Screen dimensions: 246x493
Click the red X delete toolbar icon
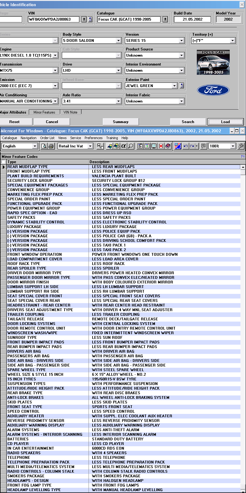161,146
